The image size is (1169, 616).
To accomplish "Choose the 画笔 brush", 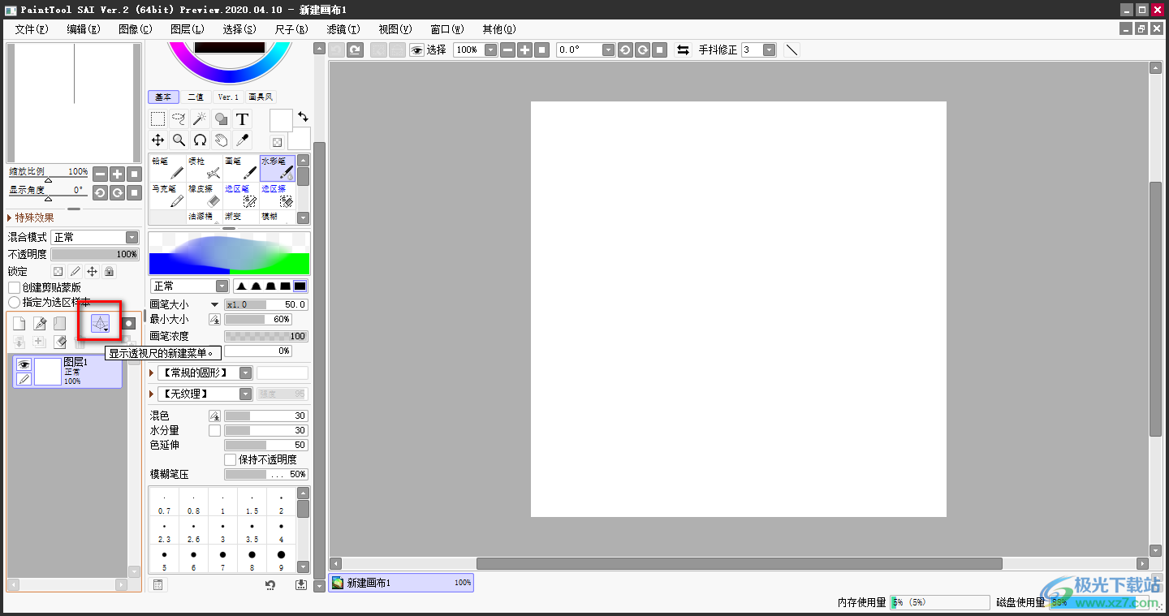I will click(242, 169).
